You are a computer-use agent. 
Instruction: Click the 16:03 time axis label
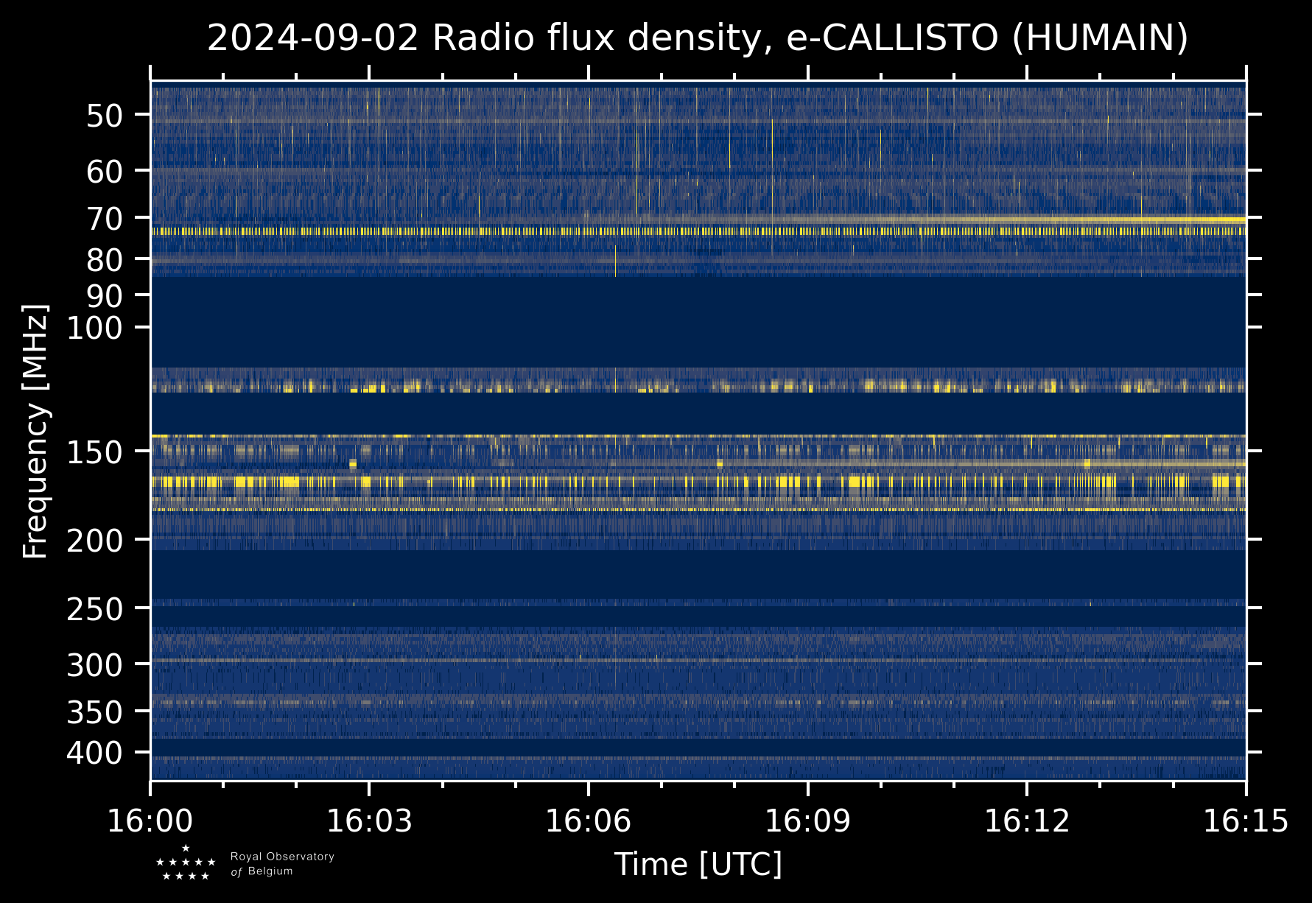pyautogui.click(x=369, y=821)
